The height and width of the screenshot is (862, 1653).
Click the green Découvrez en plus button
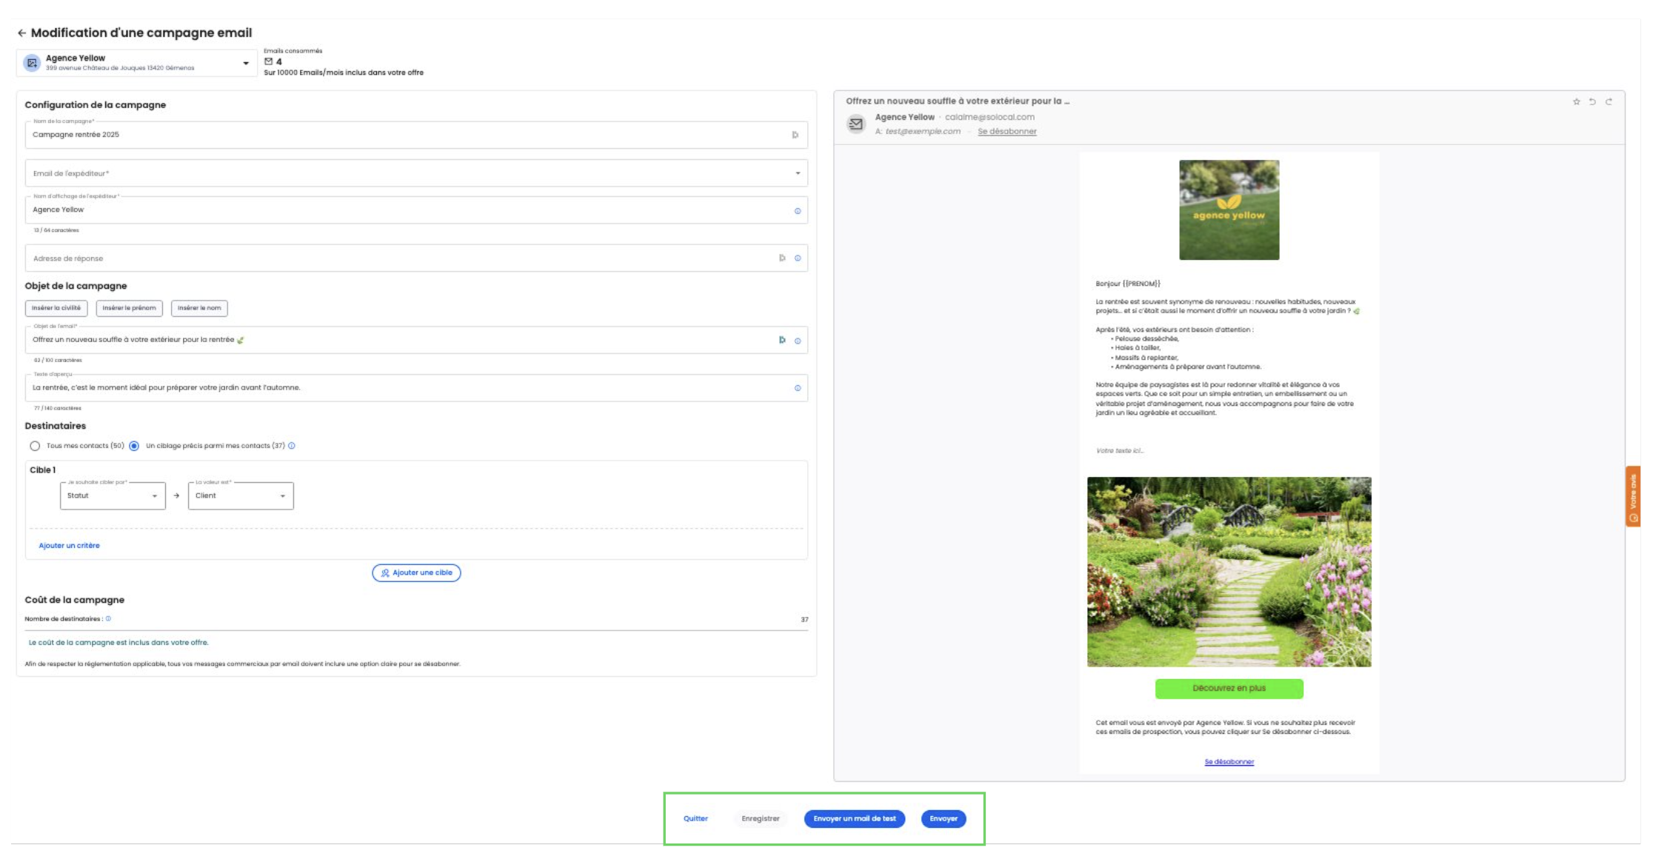coord(1229,689)
